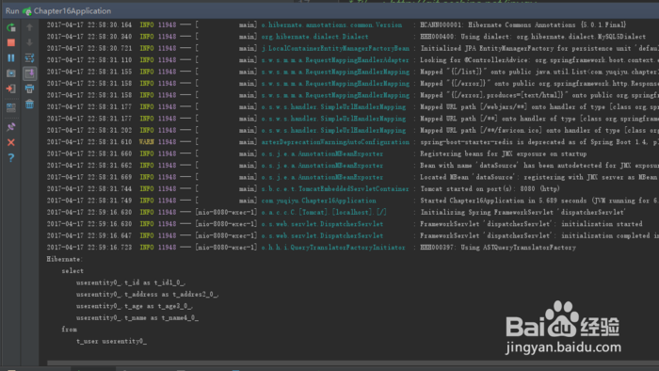Click the horizontal scrollbar under the console
This screenshot has width=659, height=371.
(x=353, y=363)
